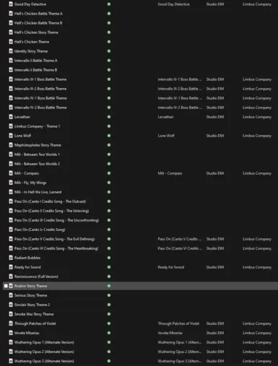The image size is (278, 366).
Task: Select Intervallo IV-2 Boss Battle Theme file
Action: point(40,108)
